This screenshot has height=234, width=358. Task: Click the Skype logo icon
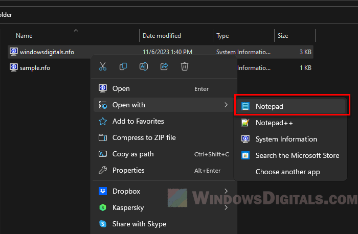click(x=103, y=224)
